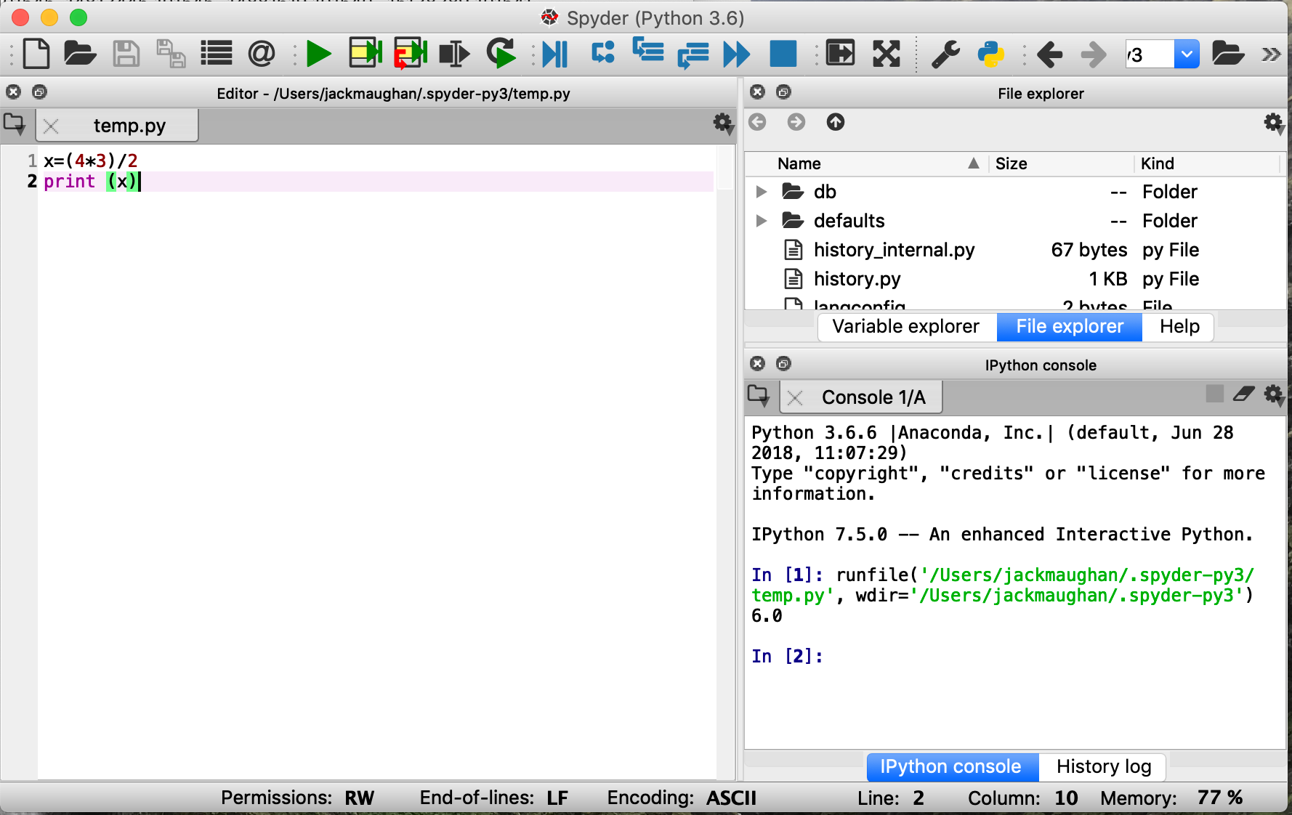Open Spyder Preferences with the wrench icon

(945, 53)
